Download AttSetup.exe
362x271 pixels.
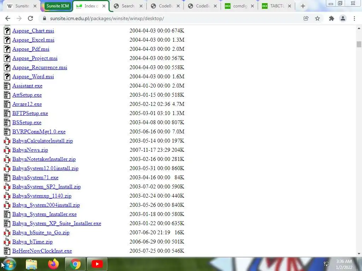point(27,95)
